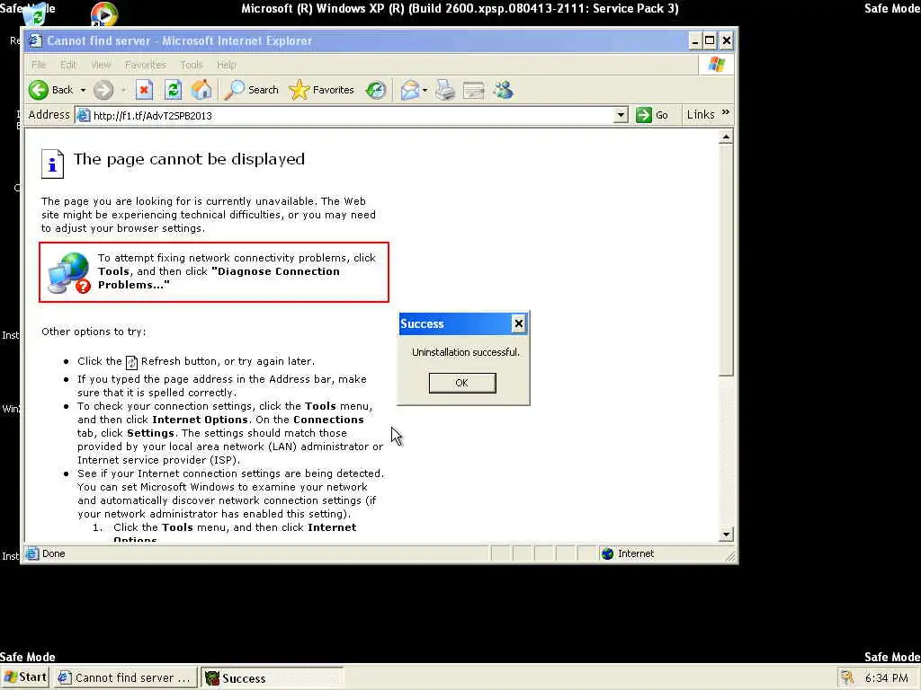Open the Edit menu
This screenshot has width=921, height=690.
tap(68, 65)
